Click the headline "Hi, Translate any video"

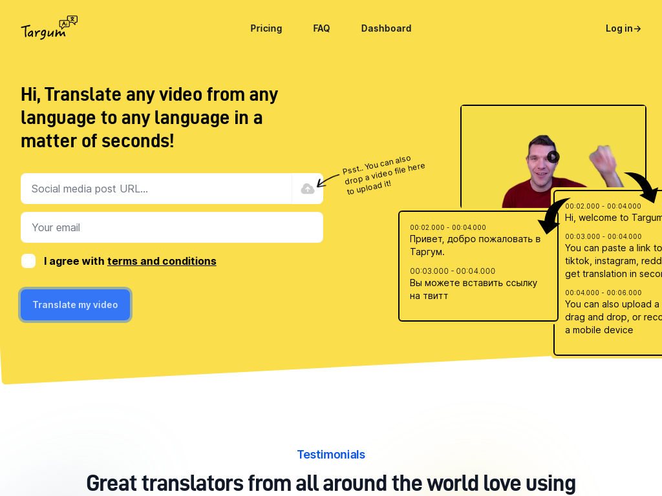pos(149,118)
